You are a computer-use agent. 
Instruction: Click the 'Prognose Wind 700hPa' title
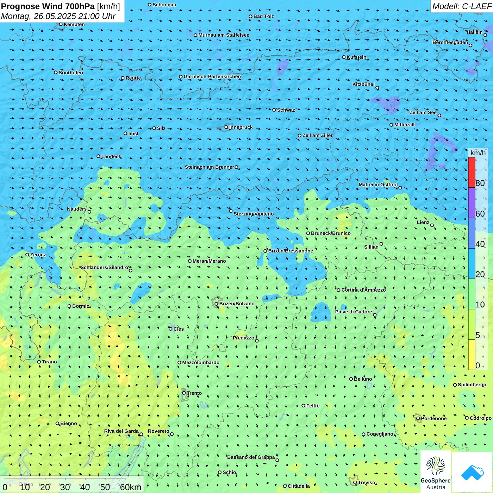(48, 6)
